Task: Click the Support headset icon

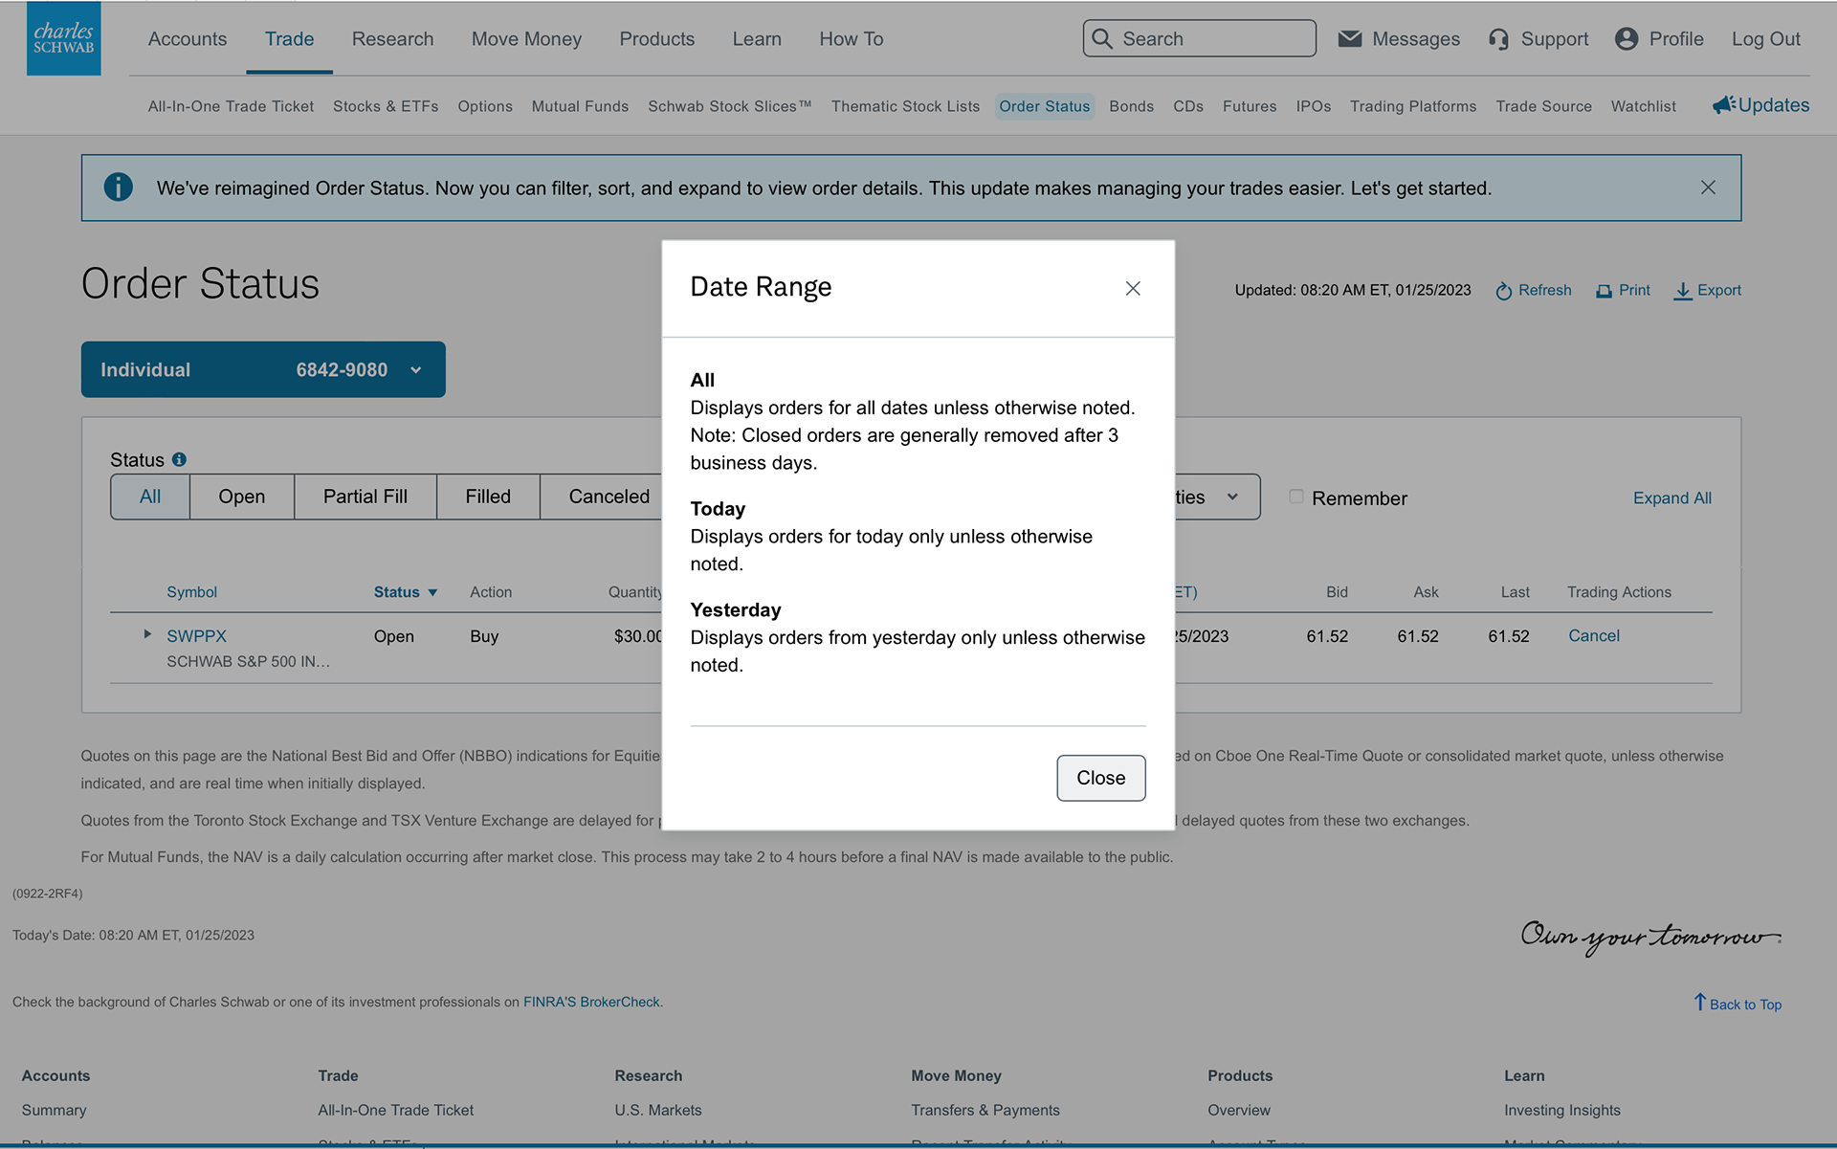Action: [1498, 39]
